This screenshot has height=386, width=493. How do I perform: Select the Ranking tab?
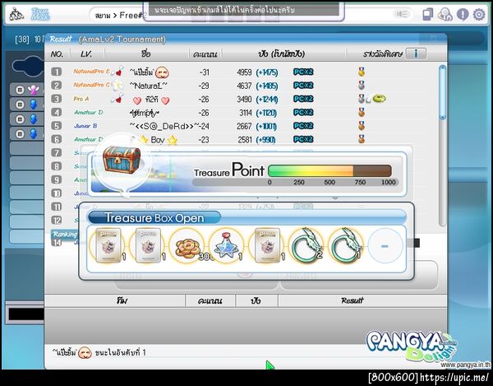64,235
